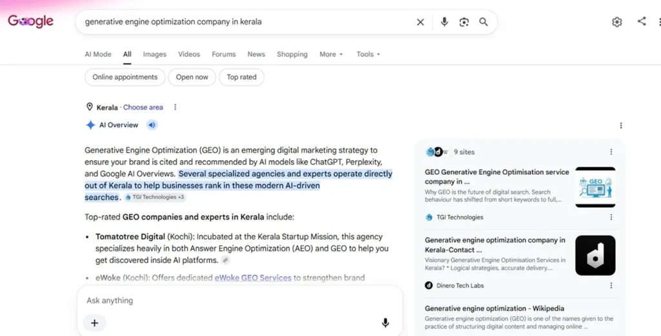This screenshot has height=336, width=661.
Task: Click the Dinero Tech Labs logo thumbnail
Action: coord(595,255)
